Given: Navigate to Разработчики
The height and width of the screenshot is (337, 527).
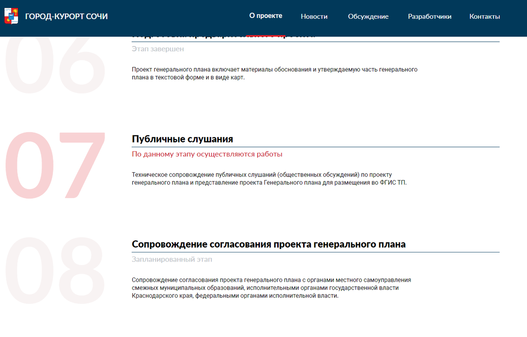Looking at the screenshot, I should click(430, 17).
